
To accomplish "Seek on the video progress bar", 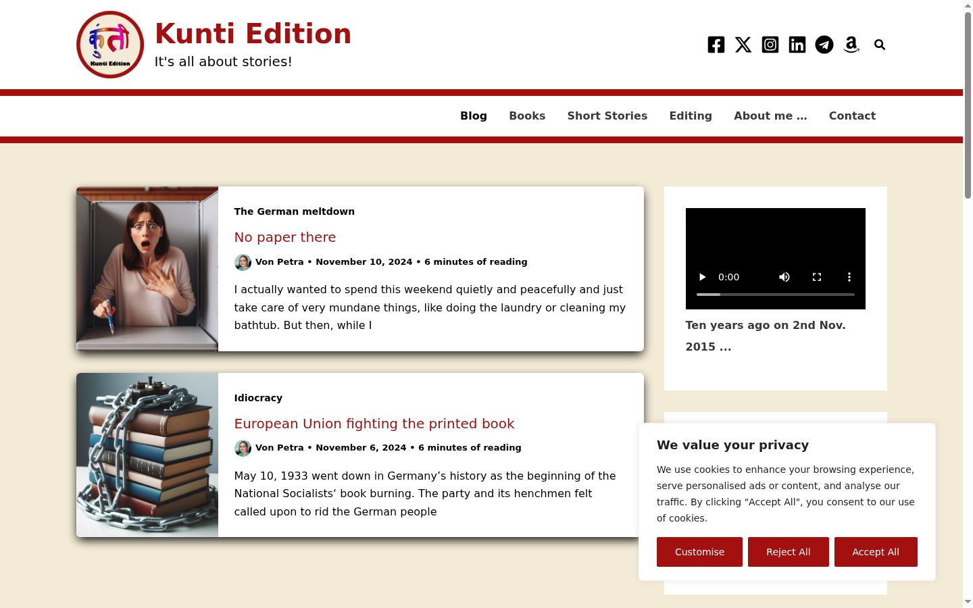I will pyautogui.click(x=776, y=295).
